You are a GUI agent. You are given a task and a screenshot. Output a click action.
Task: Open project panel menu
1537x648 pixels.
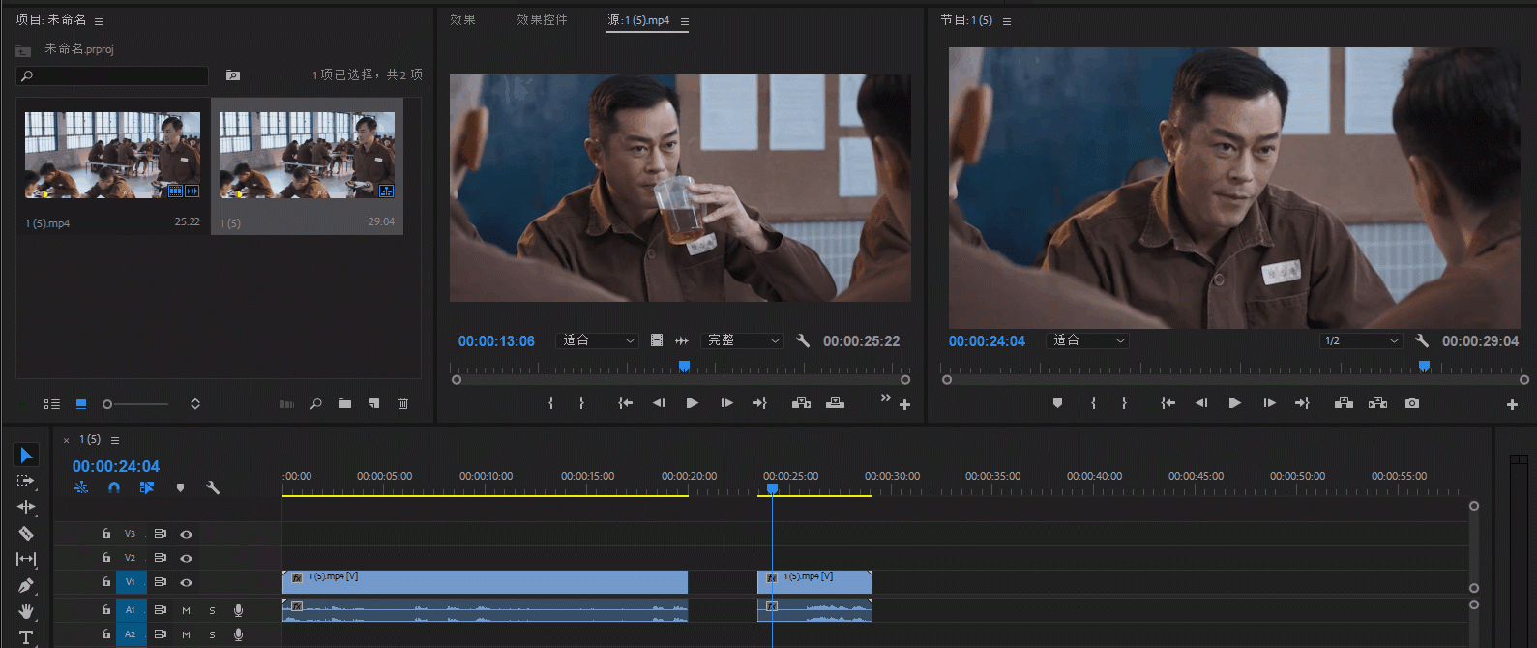99,21
